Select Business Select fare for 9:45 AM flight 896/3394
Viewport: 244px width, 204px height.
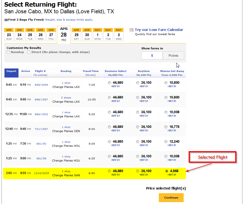pyautogui.click(x=110, y=83)
